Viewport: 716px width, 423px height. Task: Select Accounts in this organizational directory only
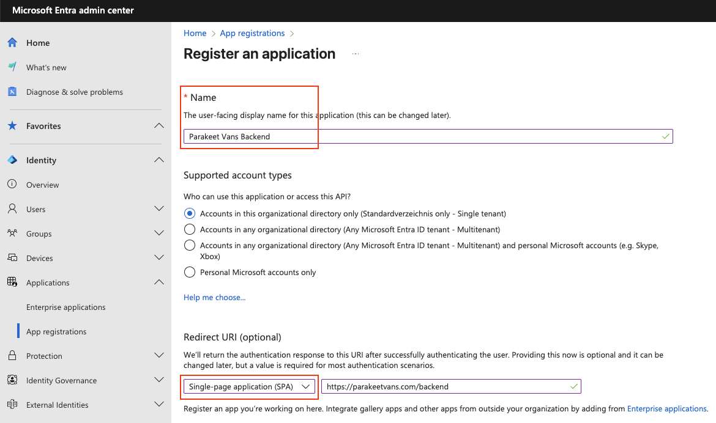click(190, 213)
